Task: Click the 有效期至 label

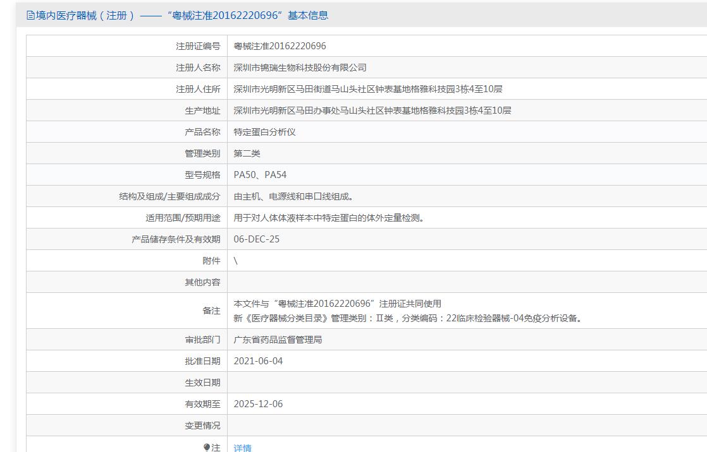Action: click(x=202, y=404)
